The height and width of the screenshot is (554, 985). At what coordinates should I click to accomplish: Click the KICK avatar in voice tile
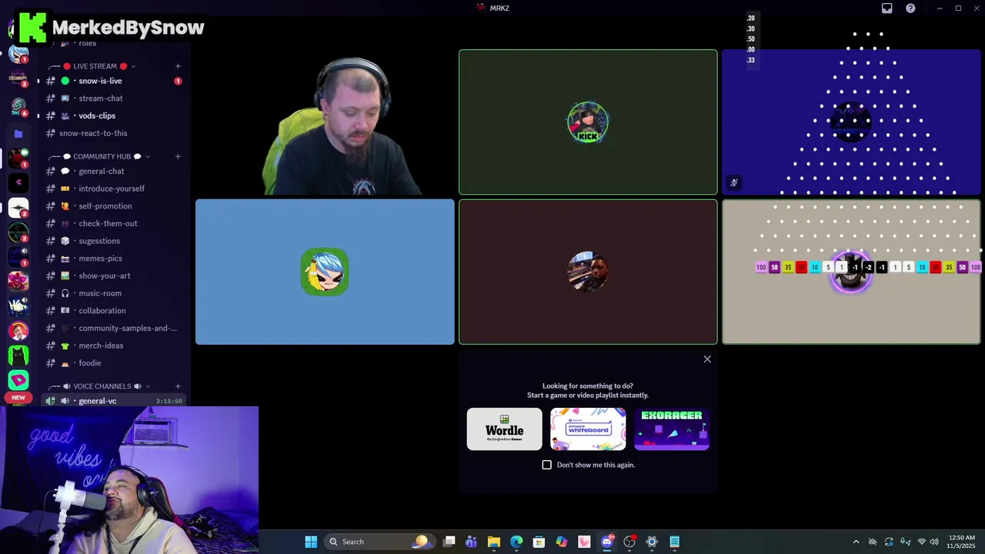(588, 122)
